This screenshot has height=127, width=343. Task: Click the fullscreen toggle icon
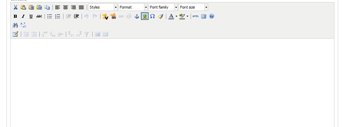click(x=204, y=16)
